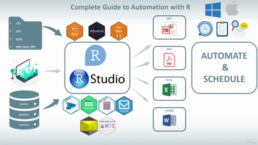Viewport: 258px width, 145px height.
Task: Click the red PDF file icon
Action: click(169, 60)
